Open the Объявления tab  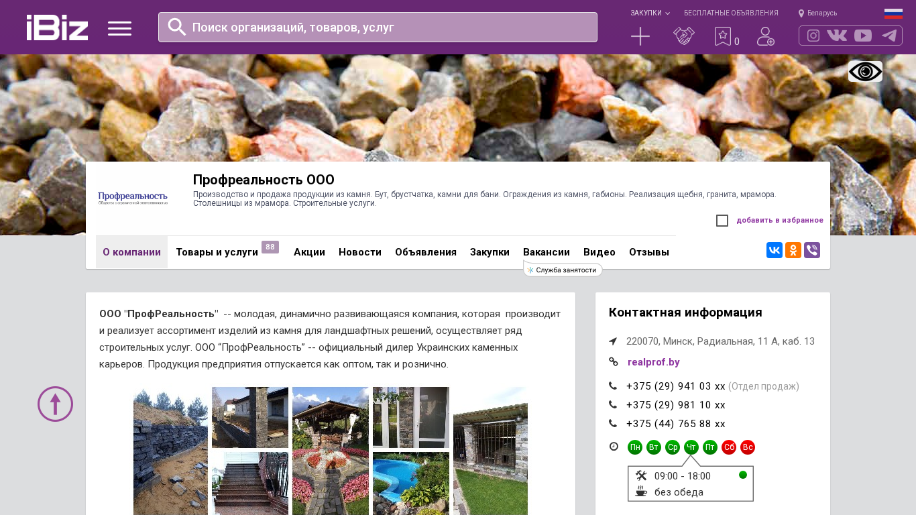(426, 252)
